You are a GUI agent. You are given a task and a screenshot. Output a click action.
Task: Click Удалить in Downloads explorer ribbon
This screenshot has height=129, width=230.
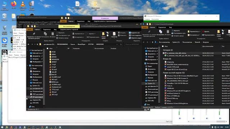coord(206,32)
